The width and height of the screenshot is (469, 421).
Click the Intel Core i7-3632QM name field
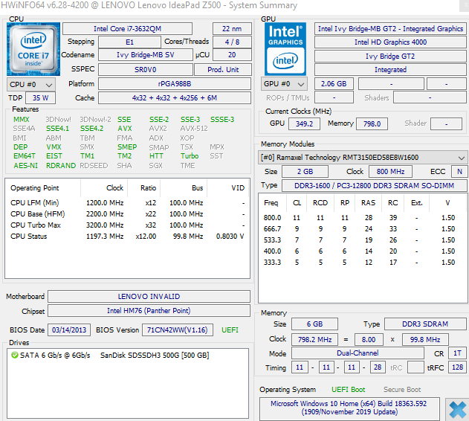127,29
